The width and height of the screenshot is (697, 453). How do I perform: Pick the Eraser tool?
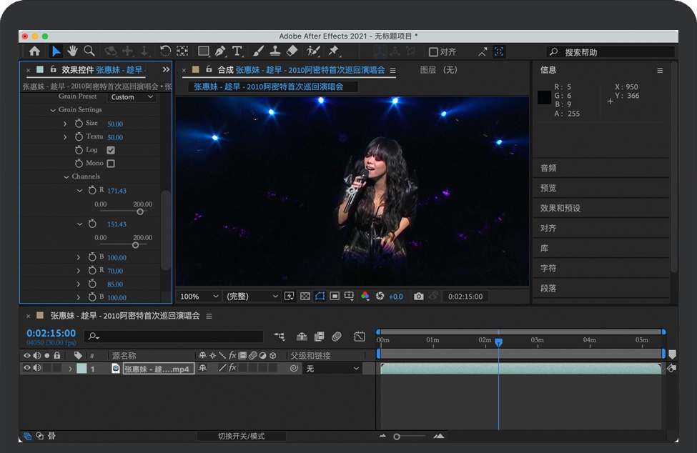tap(292, 51)
